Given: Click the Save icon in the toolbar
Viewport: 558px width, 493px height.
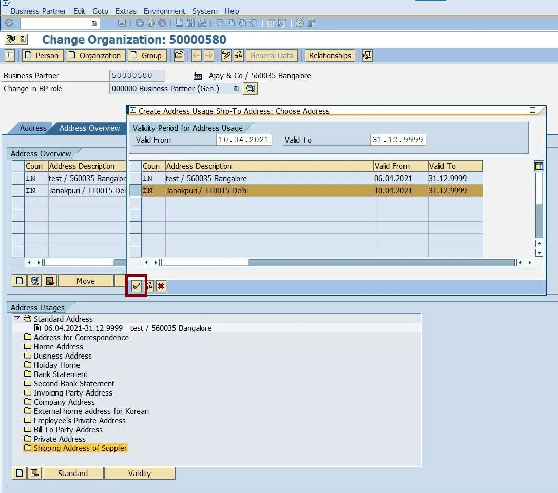Looking at the screenshot, I should pos(122,23).
